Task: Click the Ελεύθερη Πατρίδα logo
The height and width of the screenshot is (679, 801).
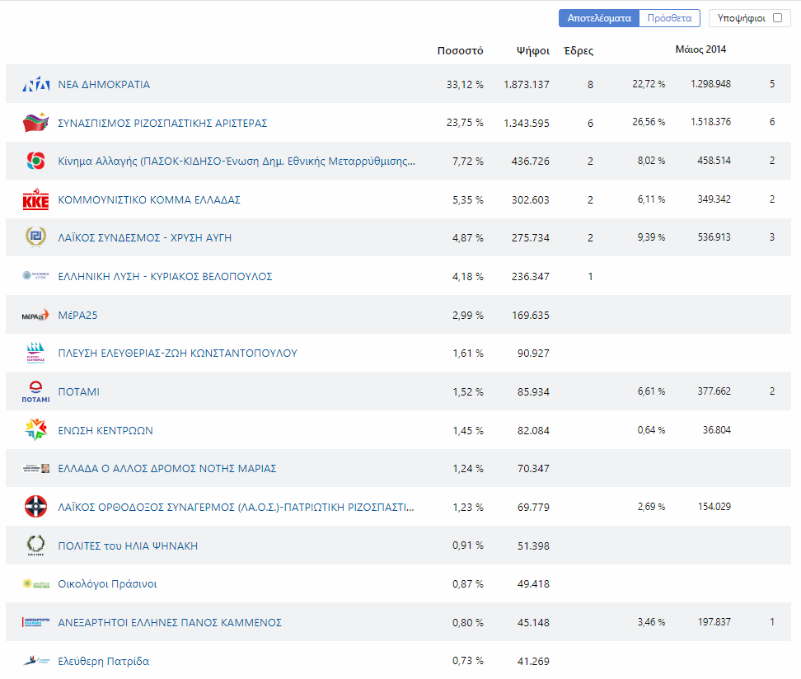Action: point(35,661)
